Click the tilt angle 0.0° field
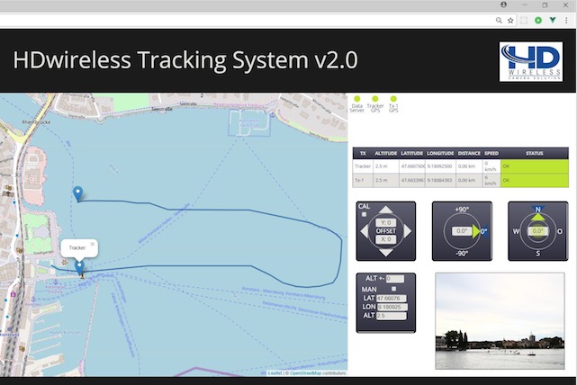Screen dimensions: 577x385 [x=462, y=231]
